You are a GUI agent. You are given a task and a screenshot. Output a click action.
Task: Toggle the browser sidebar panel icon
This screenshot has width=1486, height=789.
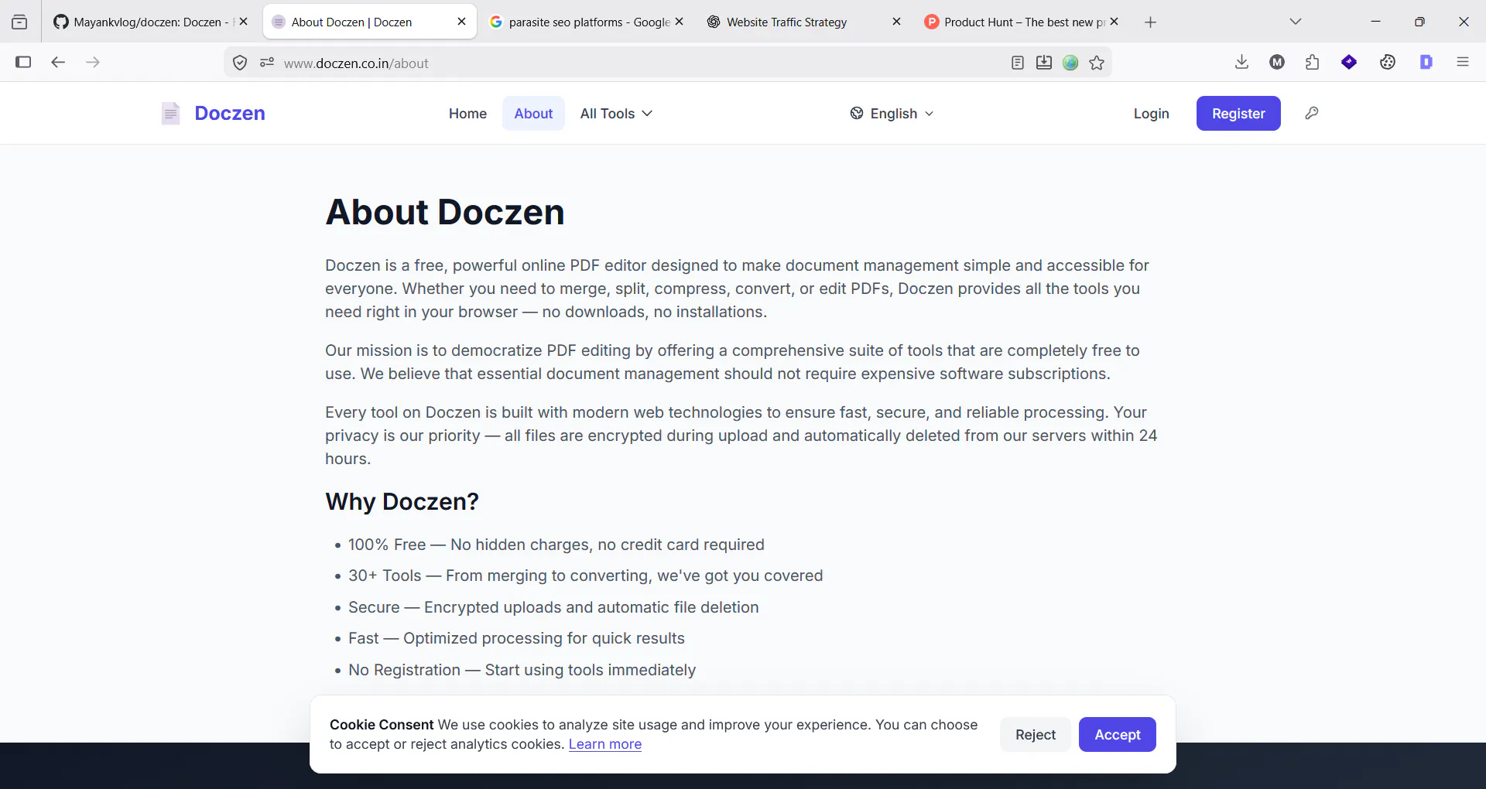pyautogui.click(x=23, y=62)
